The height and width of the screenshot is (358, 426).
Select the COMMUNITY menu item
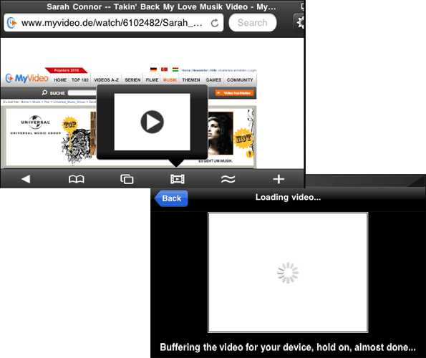point(240,80)
